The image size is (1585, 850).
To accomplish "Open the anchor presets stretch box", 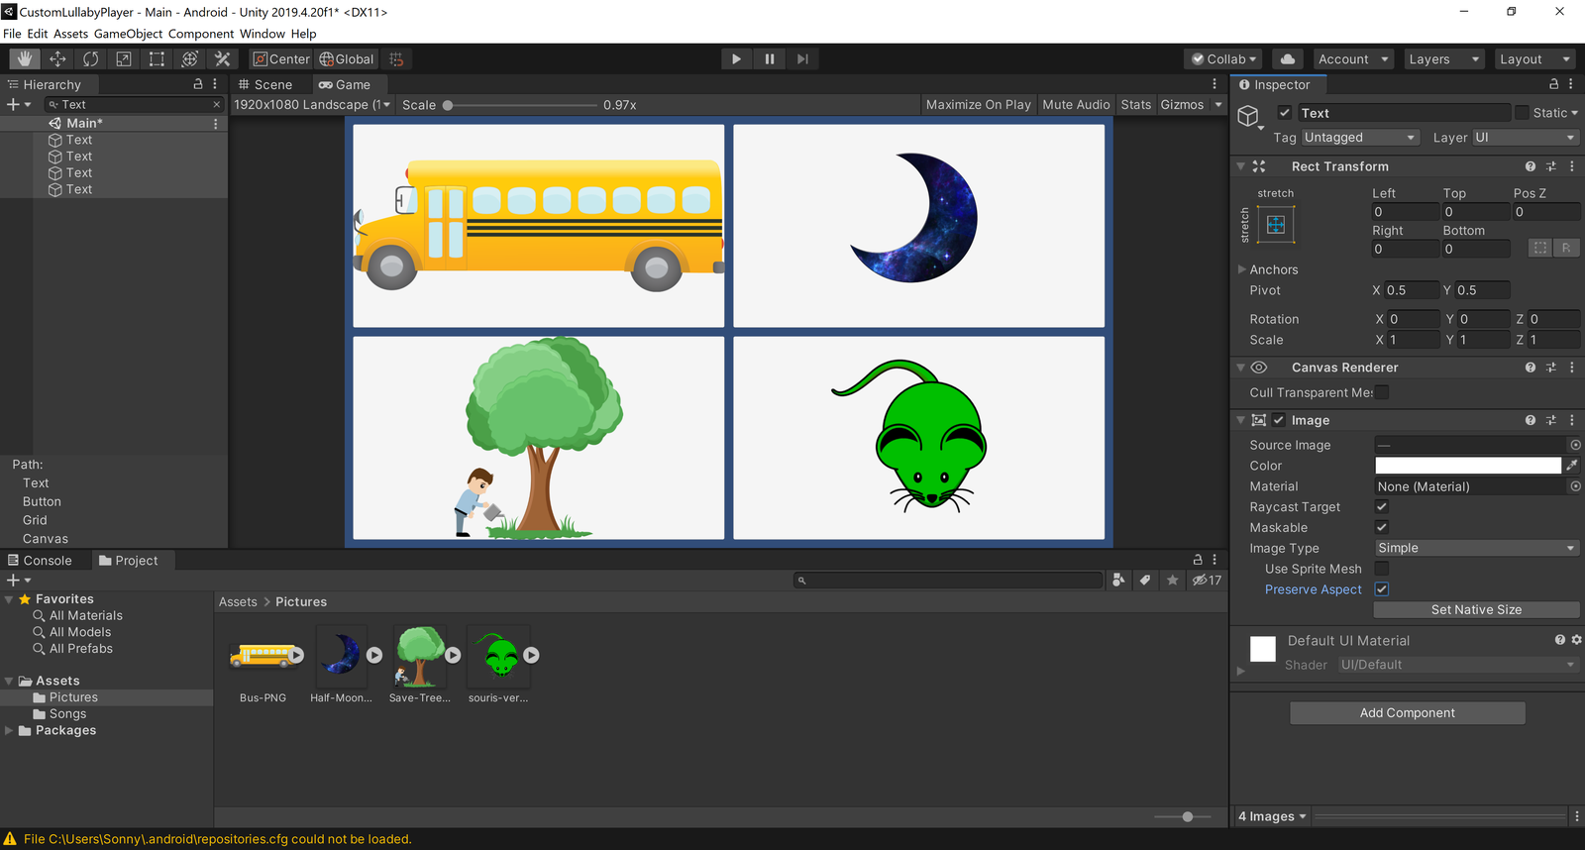I will (1276, 225).
